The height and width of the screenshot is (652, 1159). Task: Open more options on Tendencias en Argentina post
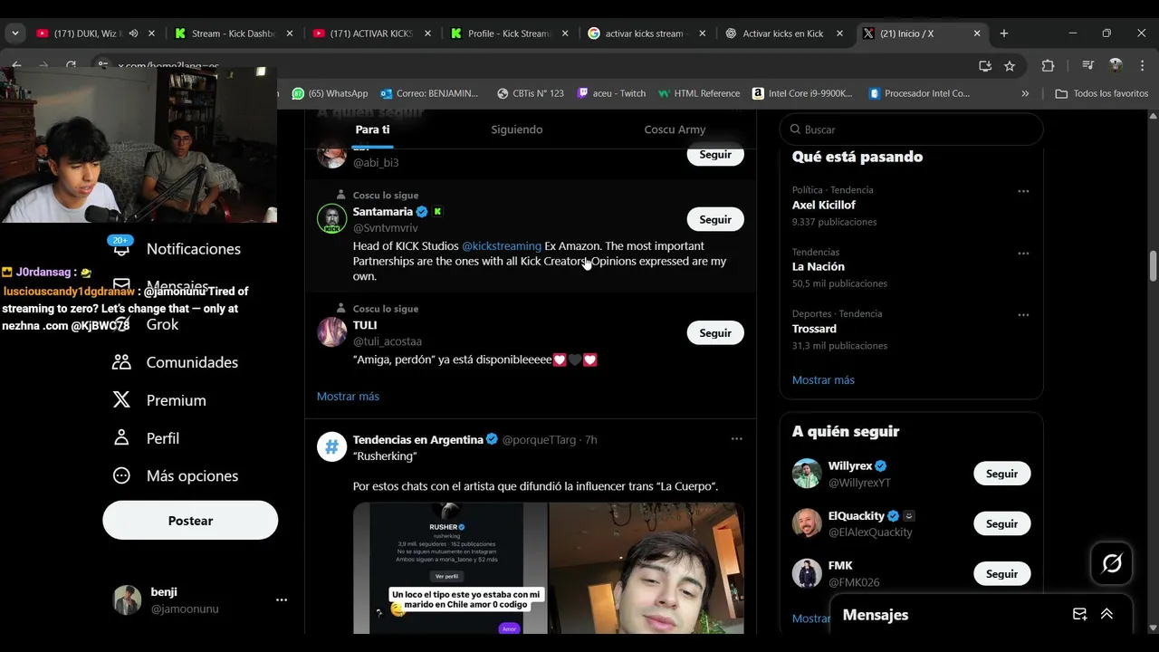(x=736, y=439)
